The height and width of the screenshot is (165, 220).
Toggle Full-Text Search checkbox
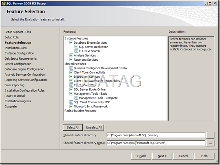[x=76, y=51]
